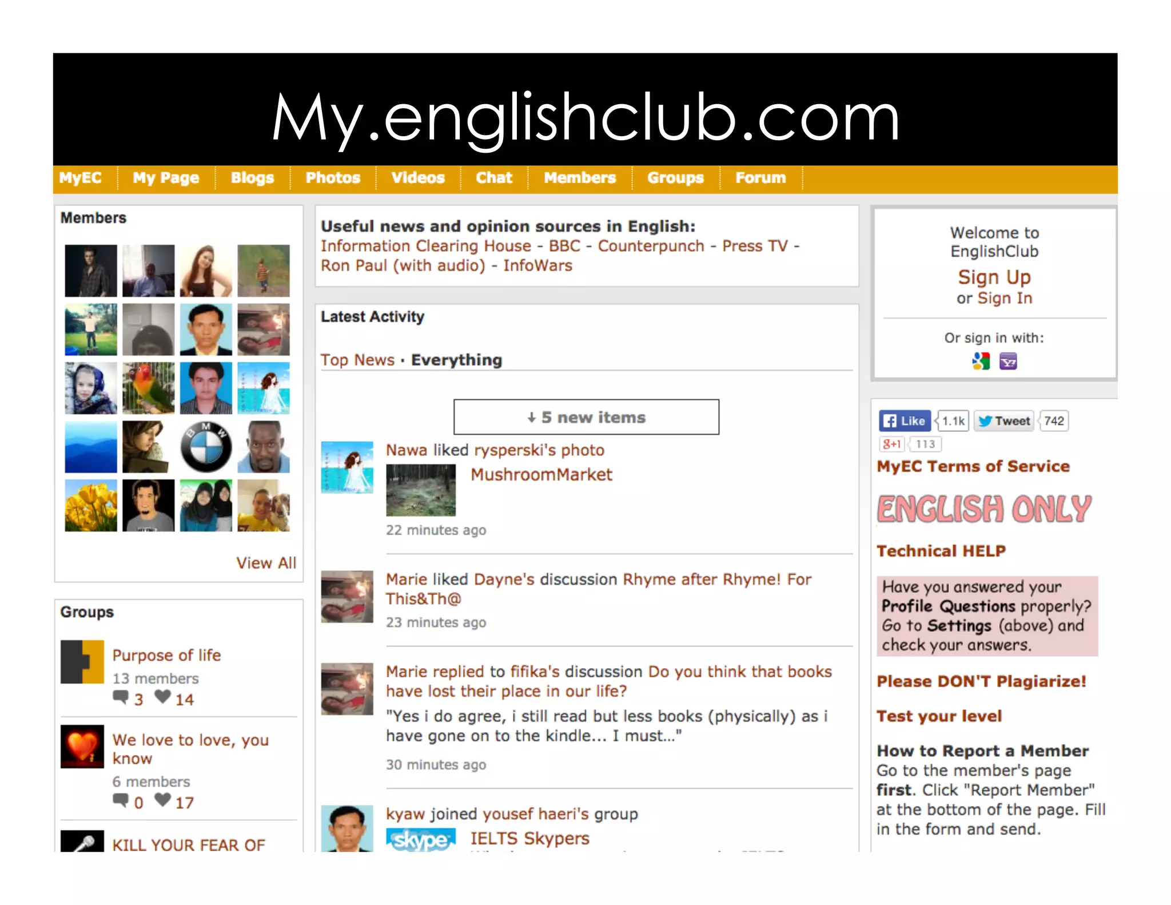Load the 5 new items
This screenshot has height=905, width=1171.
(x=586, y=417)
